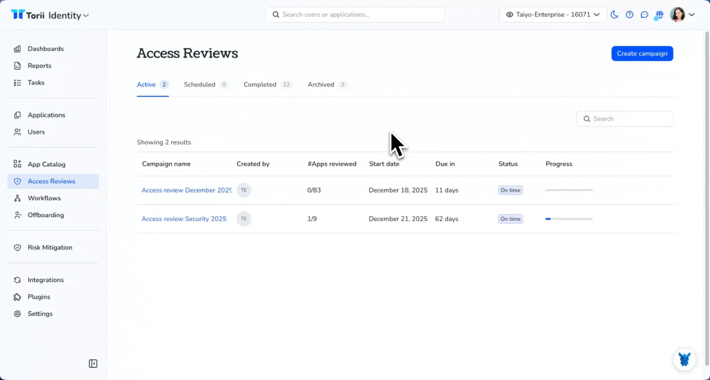Image resolution: width=710 pixels, height=380 pixels.
Task: Open the Users sidebar icon
Action: click(x=17, y=132)
